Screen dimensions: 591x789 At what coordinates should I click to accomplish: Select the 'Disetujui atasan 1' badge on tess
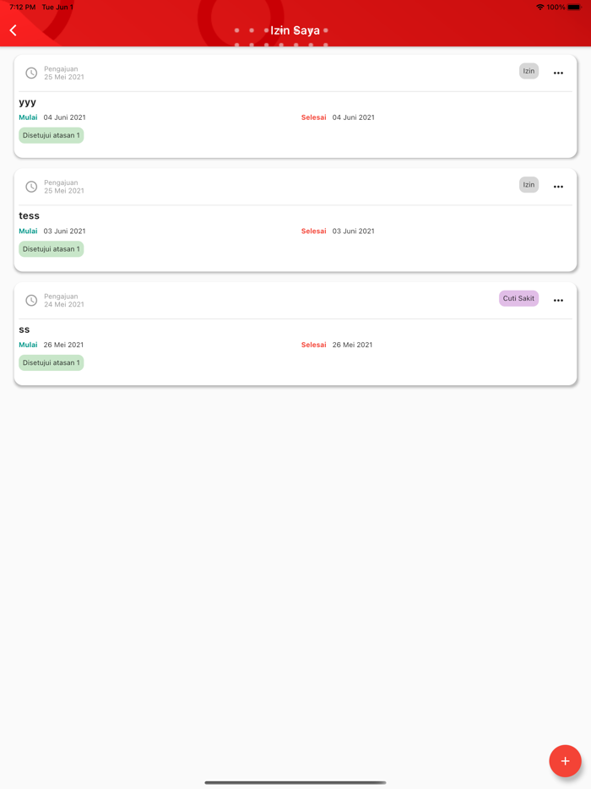click(52, 249)
